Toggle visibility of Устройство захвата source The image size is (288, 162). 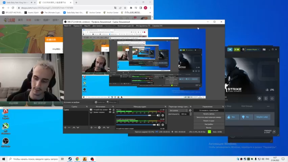pos(110,110)
